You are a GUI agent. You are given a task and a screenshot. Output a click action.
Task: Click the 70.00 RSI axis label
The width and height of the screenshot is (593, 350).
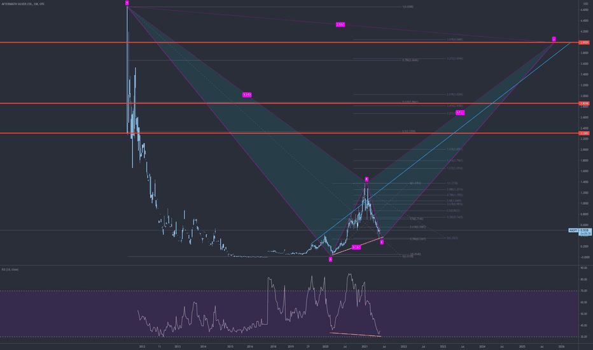click(x=583, y=291)
